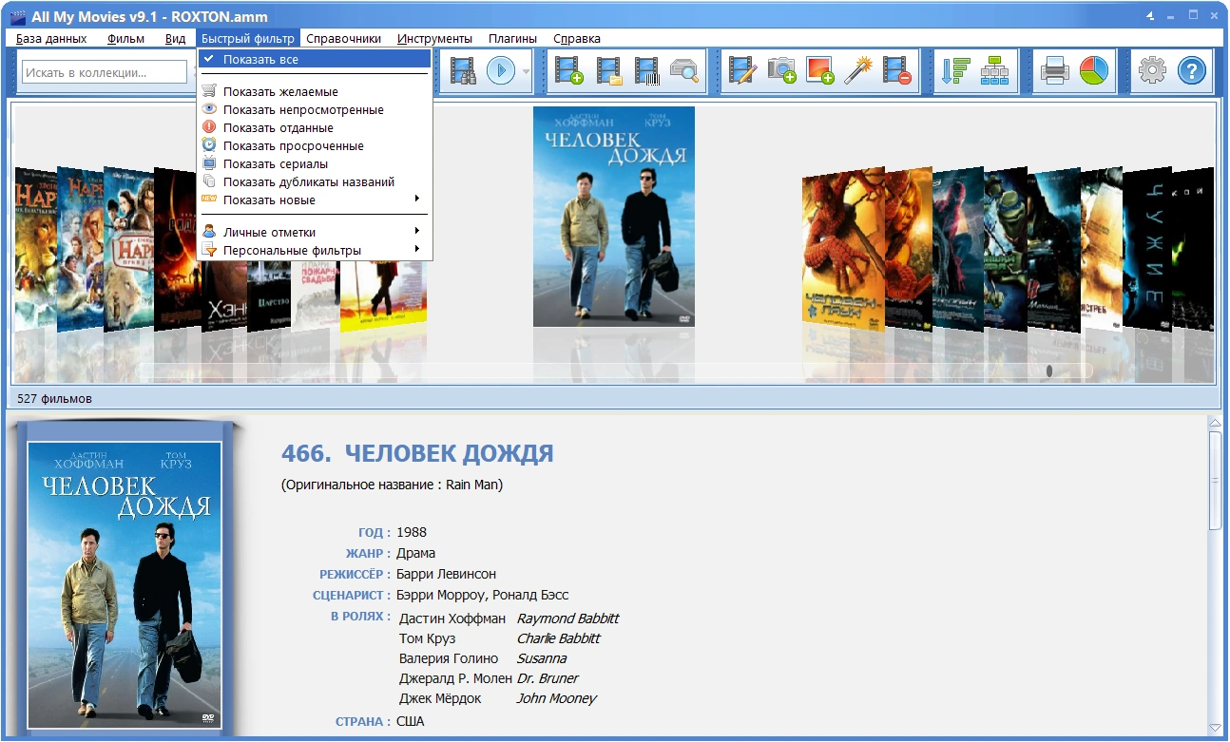Screen dimensions: 1230x742
Task: Expand 'Личные отметки' submenu
Action: point(315,232)
